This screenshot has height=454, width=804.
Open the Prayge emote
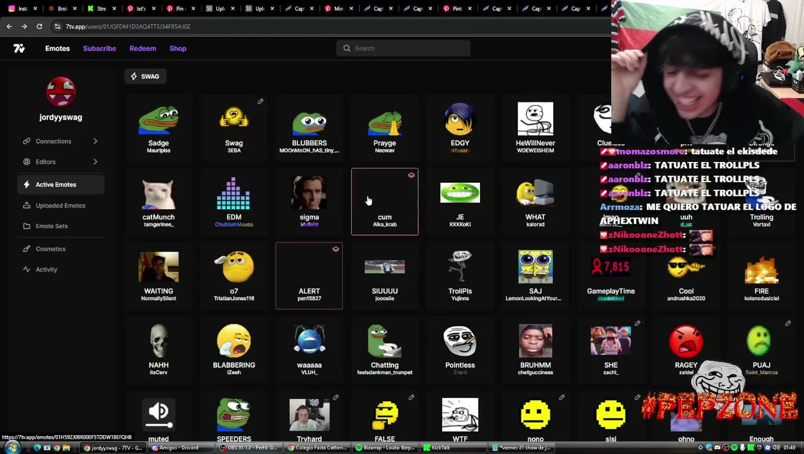tap(385, 128)
